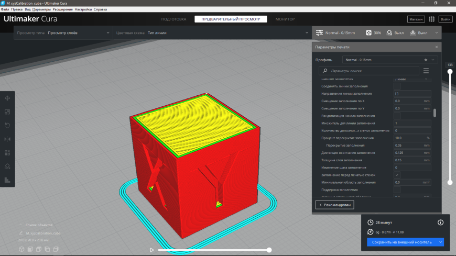Click Процент перекрытие заполнения value field
This screenshot has width=456, height=256.
(412, 138)
